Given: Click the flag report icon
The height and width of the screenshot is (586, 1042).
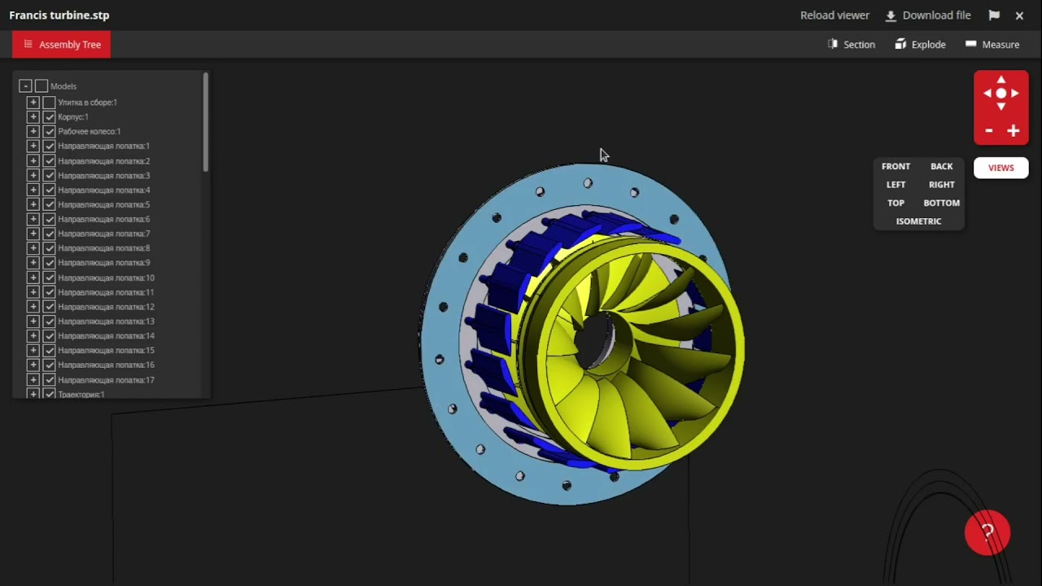Looking at the screenshot, I should 994,15.
